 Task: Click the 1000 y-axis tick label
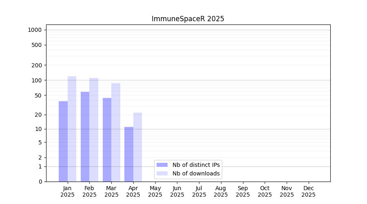(x=35, y=30)
